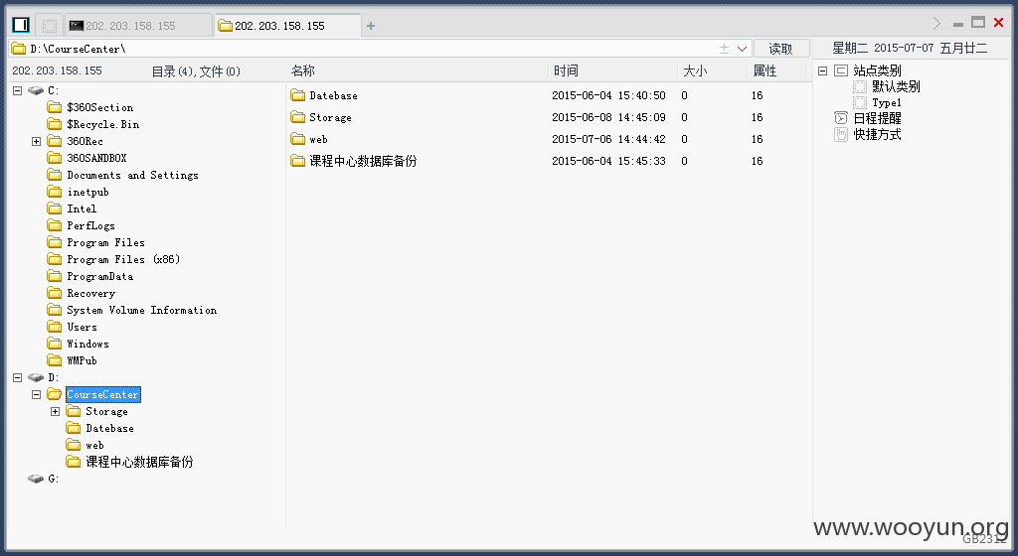The height and width of the screenshot is (556, 1018).
Task: Click the GB2312 encoding indicator
Action: click(983, 539)
